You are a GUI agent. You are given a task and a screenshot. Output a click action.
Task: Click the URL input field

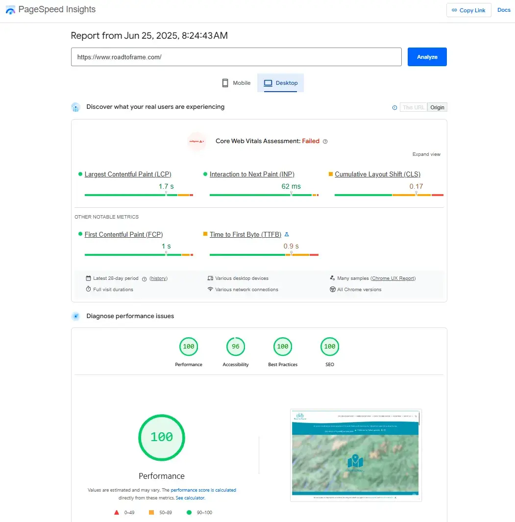(236, 57)
